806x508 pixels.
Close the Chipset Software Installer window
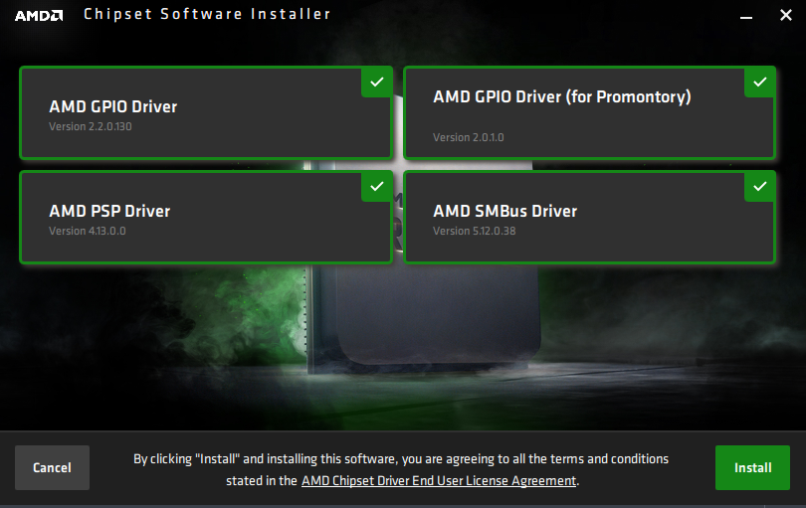pos(786,15)
